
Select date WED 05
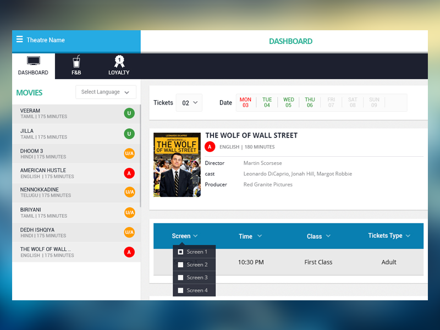[x=288, y=102]
